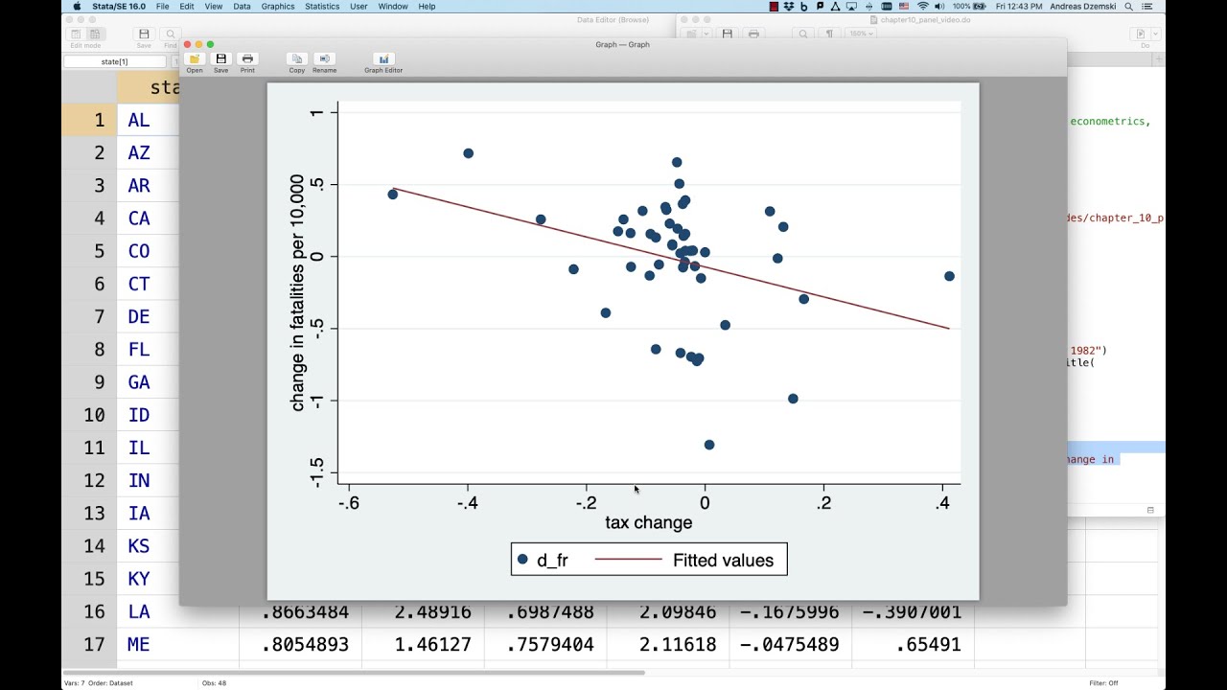The width and height of the screenshot is (1227, 690).
Task: Open the Stata/SE 16.0 application menu
Action: click(119, 6)
